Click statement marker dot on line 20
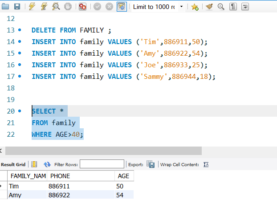 (20, 111)
